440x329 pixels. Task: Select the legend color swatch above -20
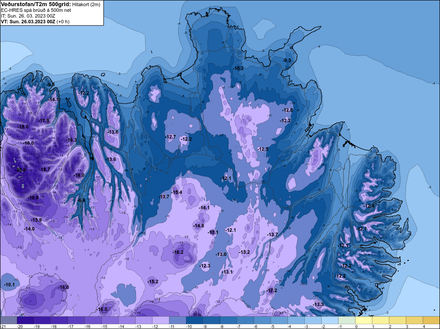25,320
